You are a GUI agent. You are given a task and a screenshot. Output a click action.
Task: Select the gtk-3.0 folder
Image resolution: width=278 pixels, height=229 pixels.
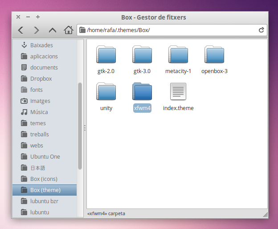pyautogui.click(x=142, y=55)
